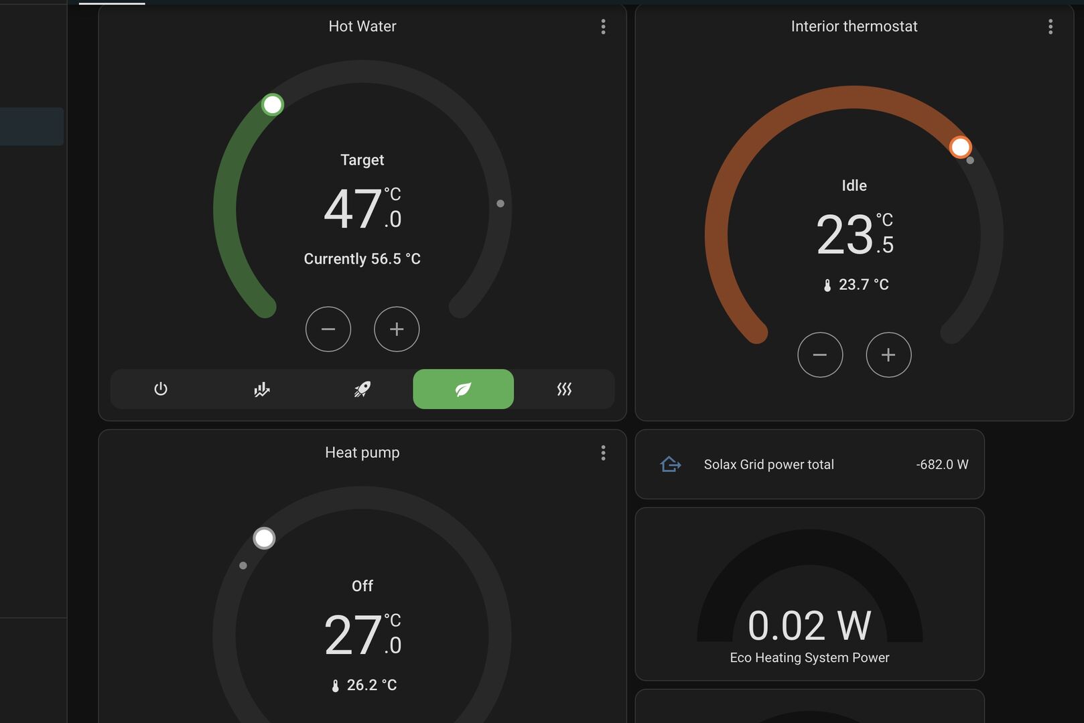Click Interior thermostat orange slider handle
The image size is (1084, 723).
(x=960, y=147)
